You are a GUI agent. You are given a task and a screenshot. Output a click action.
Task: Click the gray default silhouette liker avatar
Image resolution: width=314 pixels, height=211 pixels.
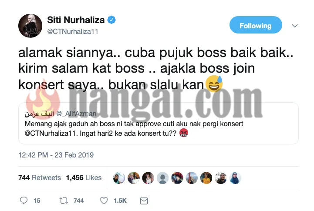pyautogui.click(x=162, y=178)
